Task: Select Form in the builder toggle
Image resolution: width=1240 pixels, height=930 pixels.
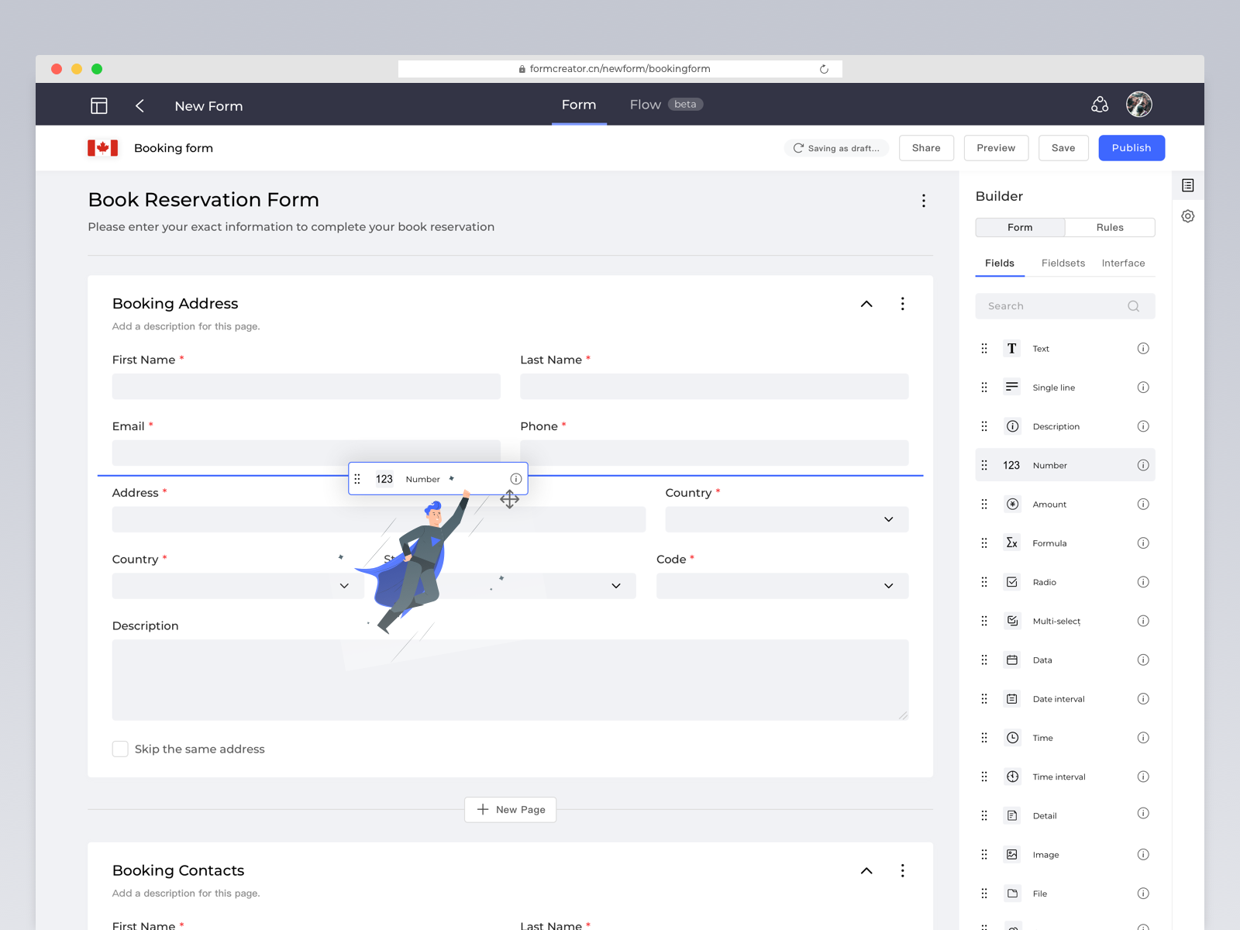Action: (1020, 227)
